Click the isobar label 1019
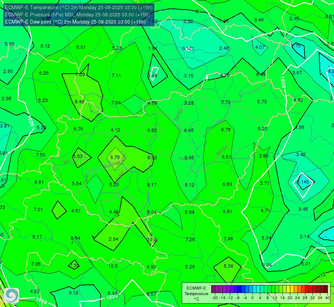 [41, 301]
